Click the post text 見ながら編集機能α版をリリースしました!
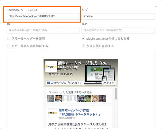Viewport: 161px width, 129px height. (x=77, y=124)
